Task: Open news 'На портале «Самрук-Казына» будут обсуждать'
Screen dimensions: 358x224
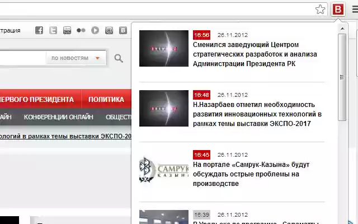Action: tap(251, 174)
